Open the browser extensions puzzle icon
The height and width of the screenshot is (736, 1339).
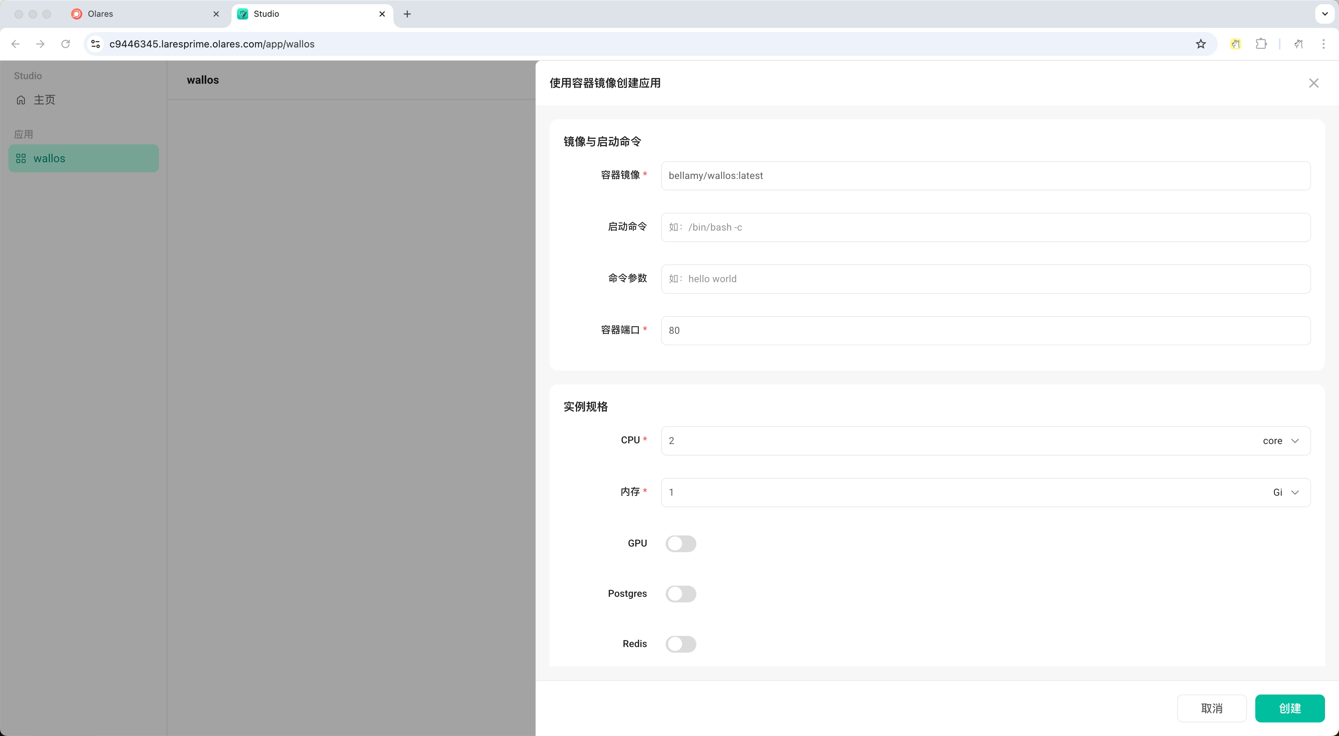(x=1261, y=44)
